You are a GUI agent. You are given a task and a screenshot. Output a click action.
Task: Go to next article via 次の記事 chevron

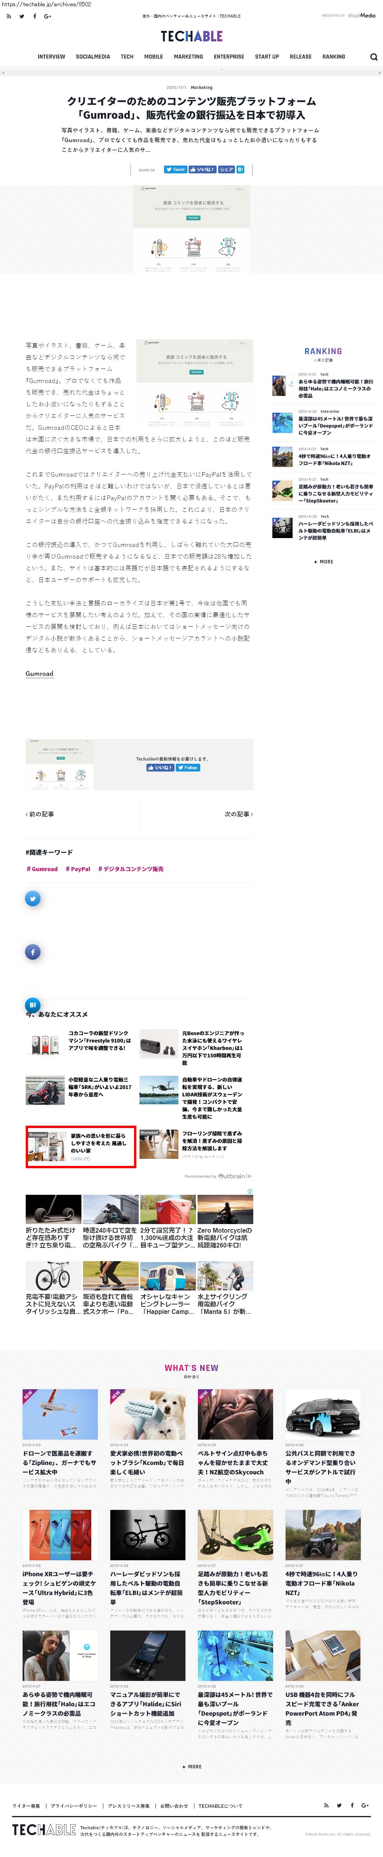[238, 814]
